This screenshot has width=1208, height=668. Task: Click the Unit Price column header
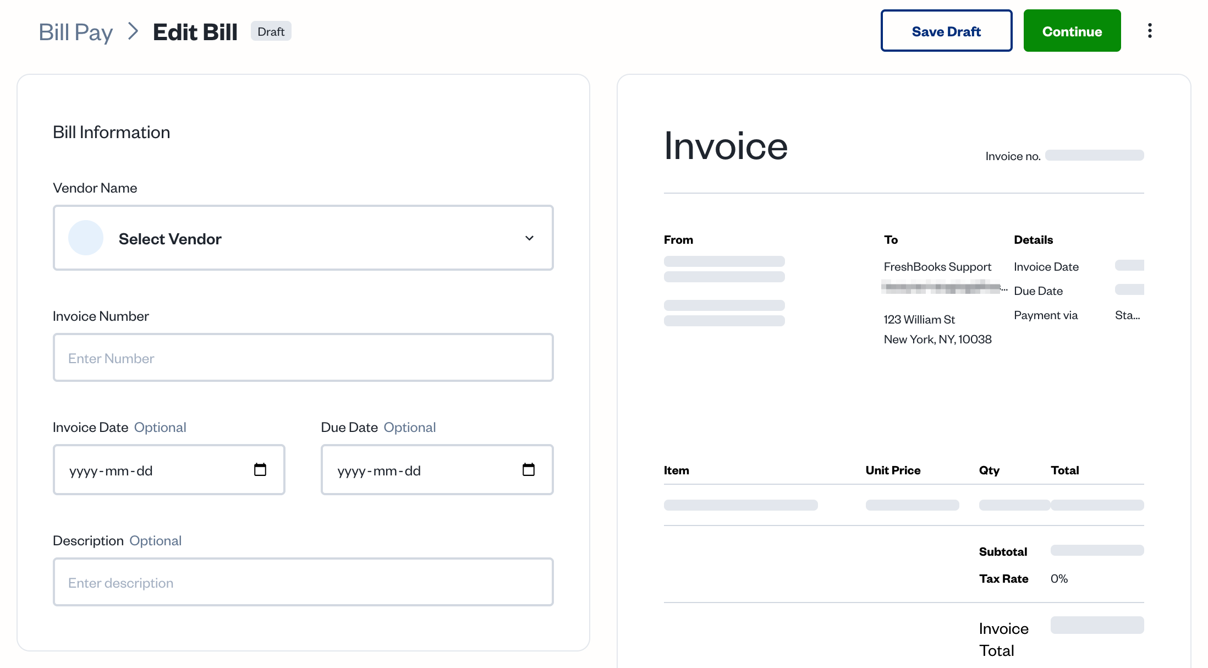tap(893, 470)
